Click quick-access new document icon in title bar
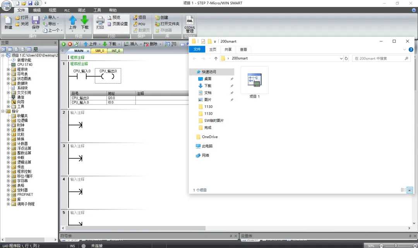 click(17, 3)
